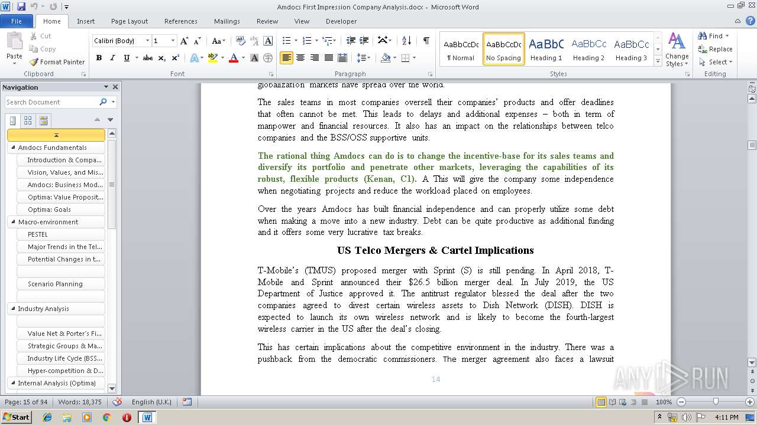The height and width of the screenshot is (425, 757).
Task: Toggle Show/Hide paragraph marks
Action: point(426,41)
